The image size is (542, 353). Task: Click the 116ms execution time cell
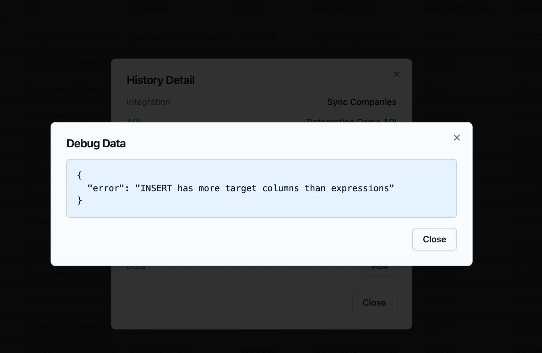(437, 274)
